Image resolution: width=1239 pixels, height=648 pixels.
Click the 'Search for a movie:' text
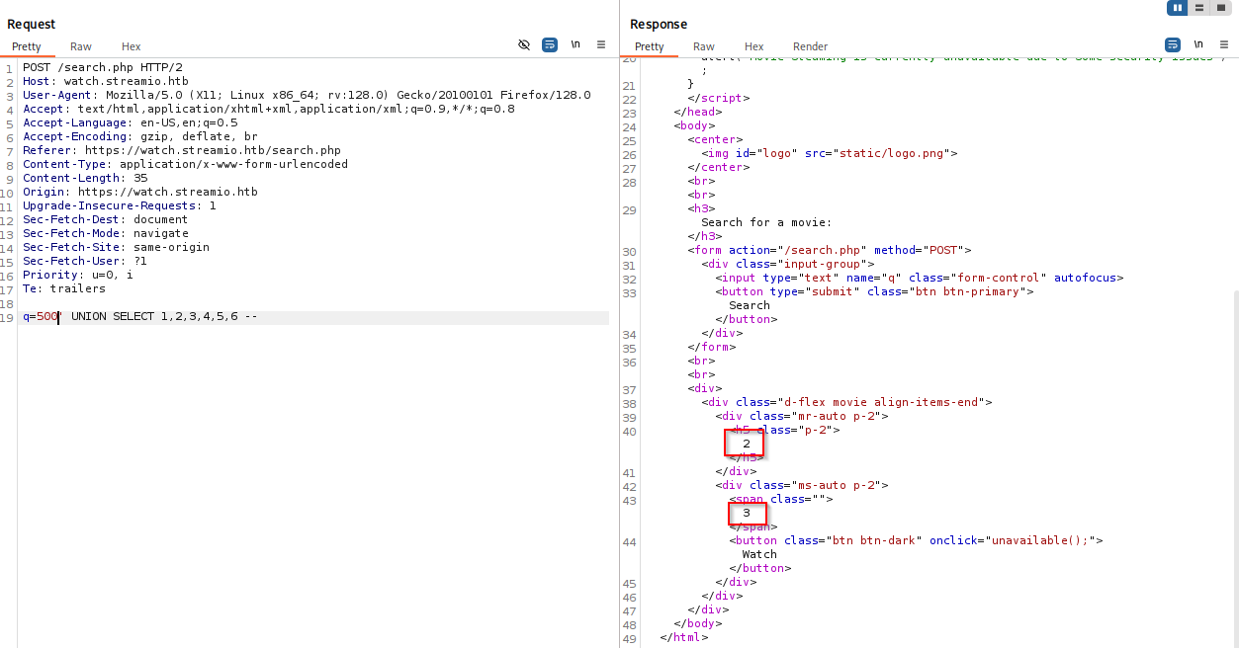click(x=766, y=222)
